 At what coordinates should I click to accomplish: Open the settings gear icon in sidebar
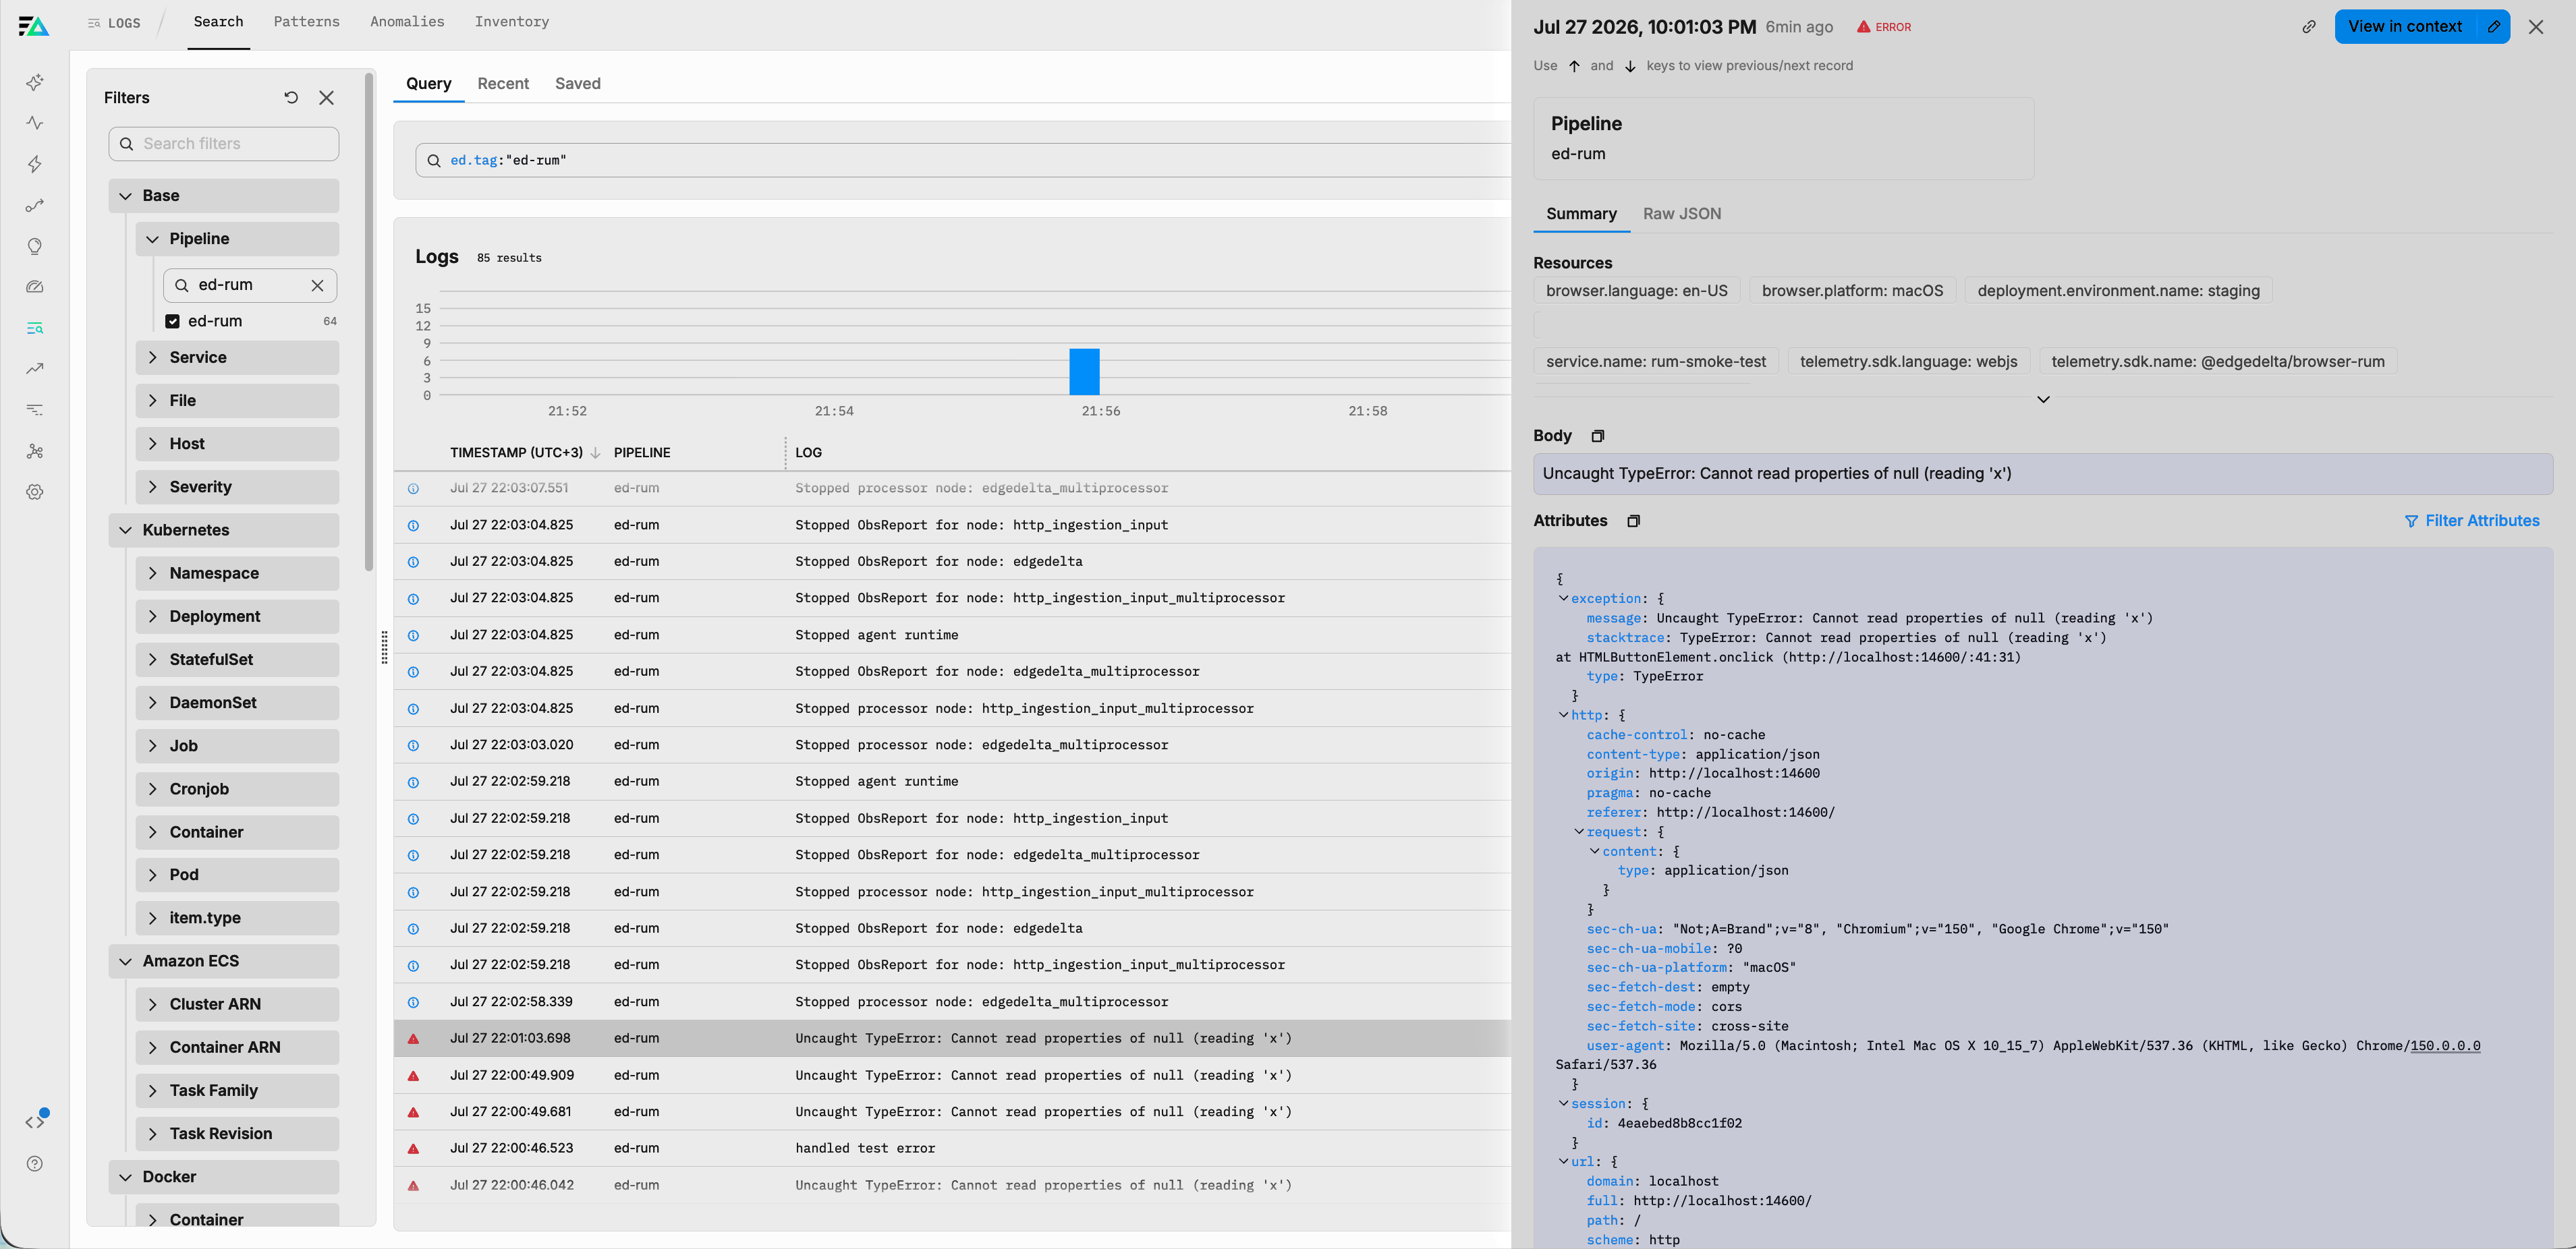point(35,492)
